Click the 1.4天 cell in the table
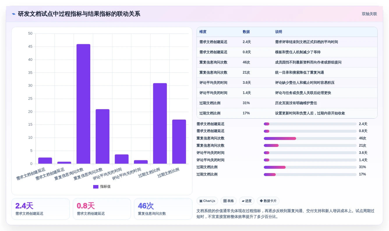The height and width of the screenshot is (231, 389). pyautogui.click(x=247, y=93)
